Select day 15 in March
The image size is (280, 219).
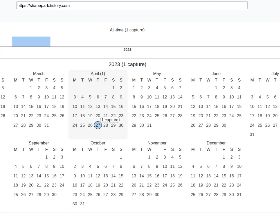[31, 106]
